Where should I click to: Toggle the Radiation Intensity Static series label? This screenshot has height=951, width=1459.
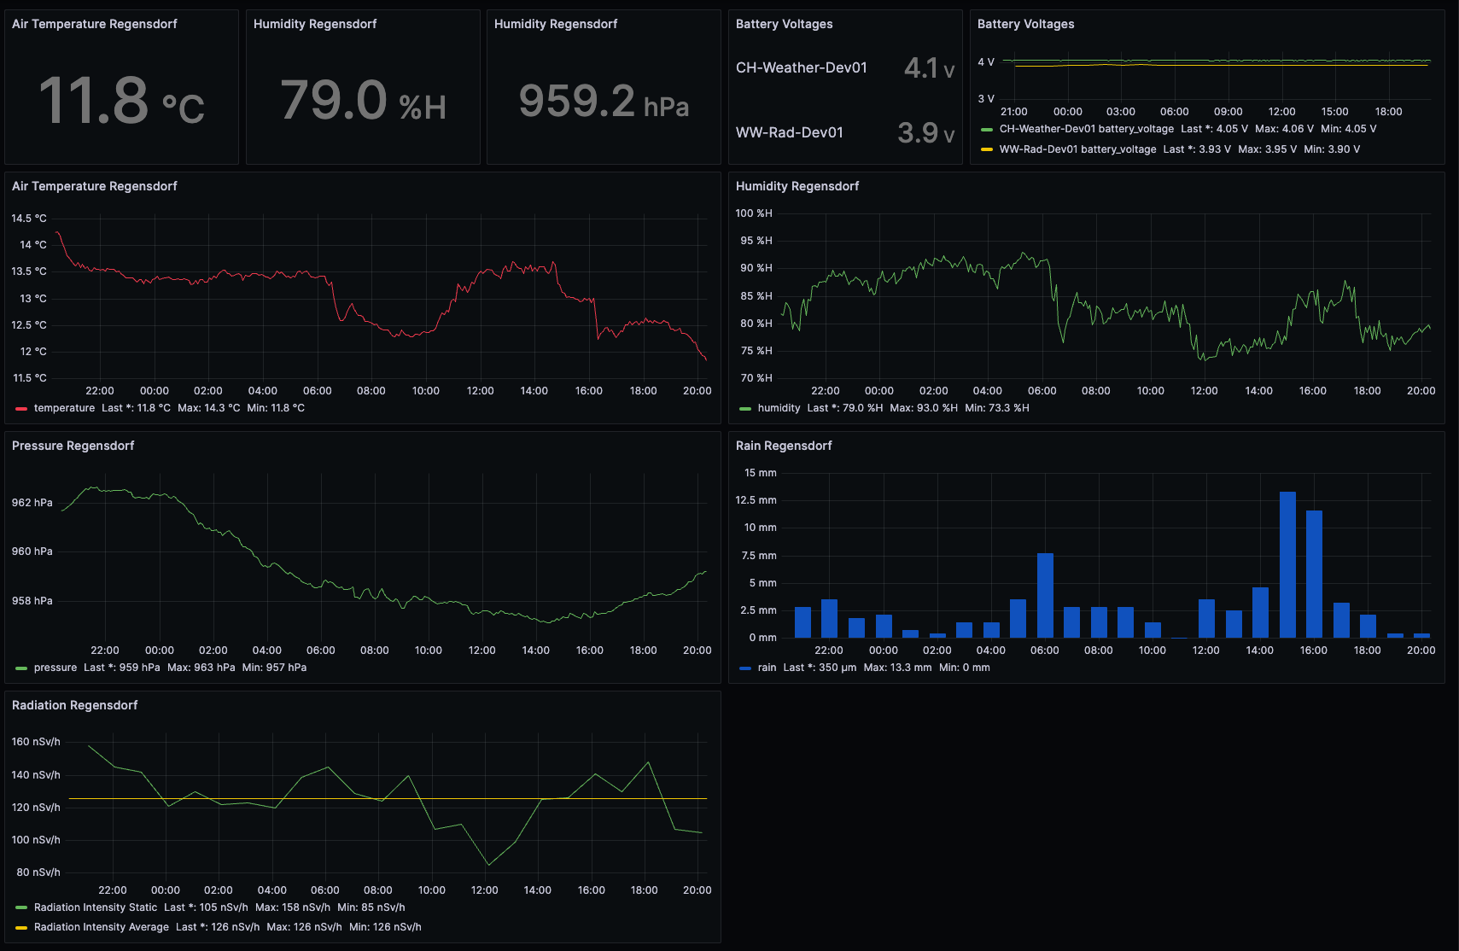pyautogui.click(x=96, y=907)
